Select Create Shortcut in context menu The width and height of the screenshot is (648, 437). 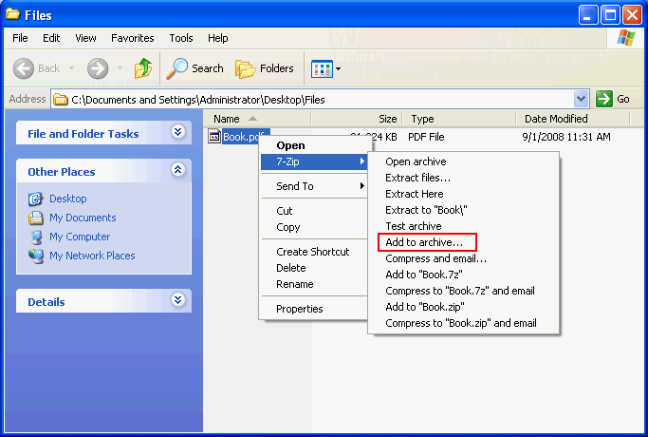pyautogui.click(x=314, y=252)
